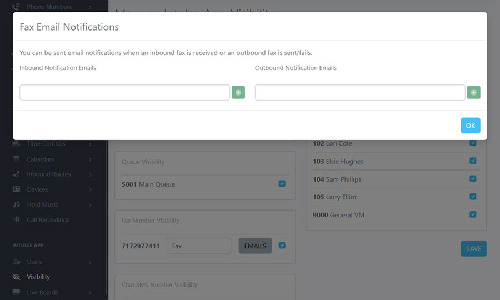The image size is (500, 300).
Task: Toggle the 5001 Main Queue checkbox
Action: click(x=282, y=184)
